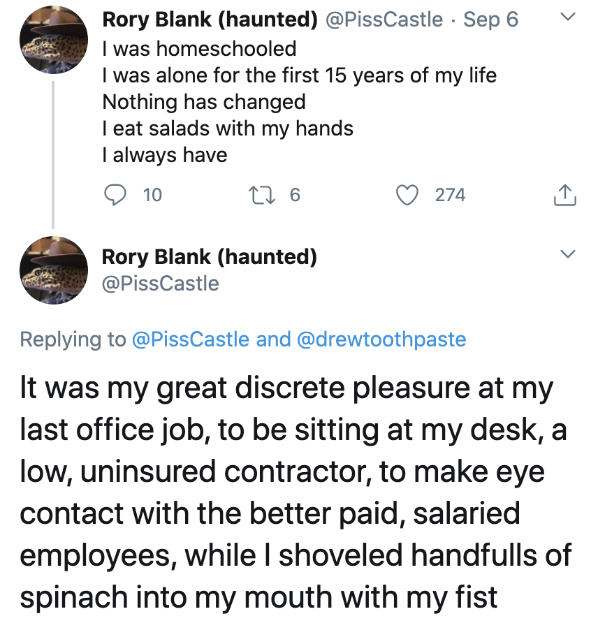Expand the reply tweet's chevron menu
Screen dimensions: 598x630
click(x=568, y=254)
